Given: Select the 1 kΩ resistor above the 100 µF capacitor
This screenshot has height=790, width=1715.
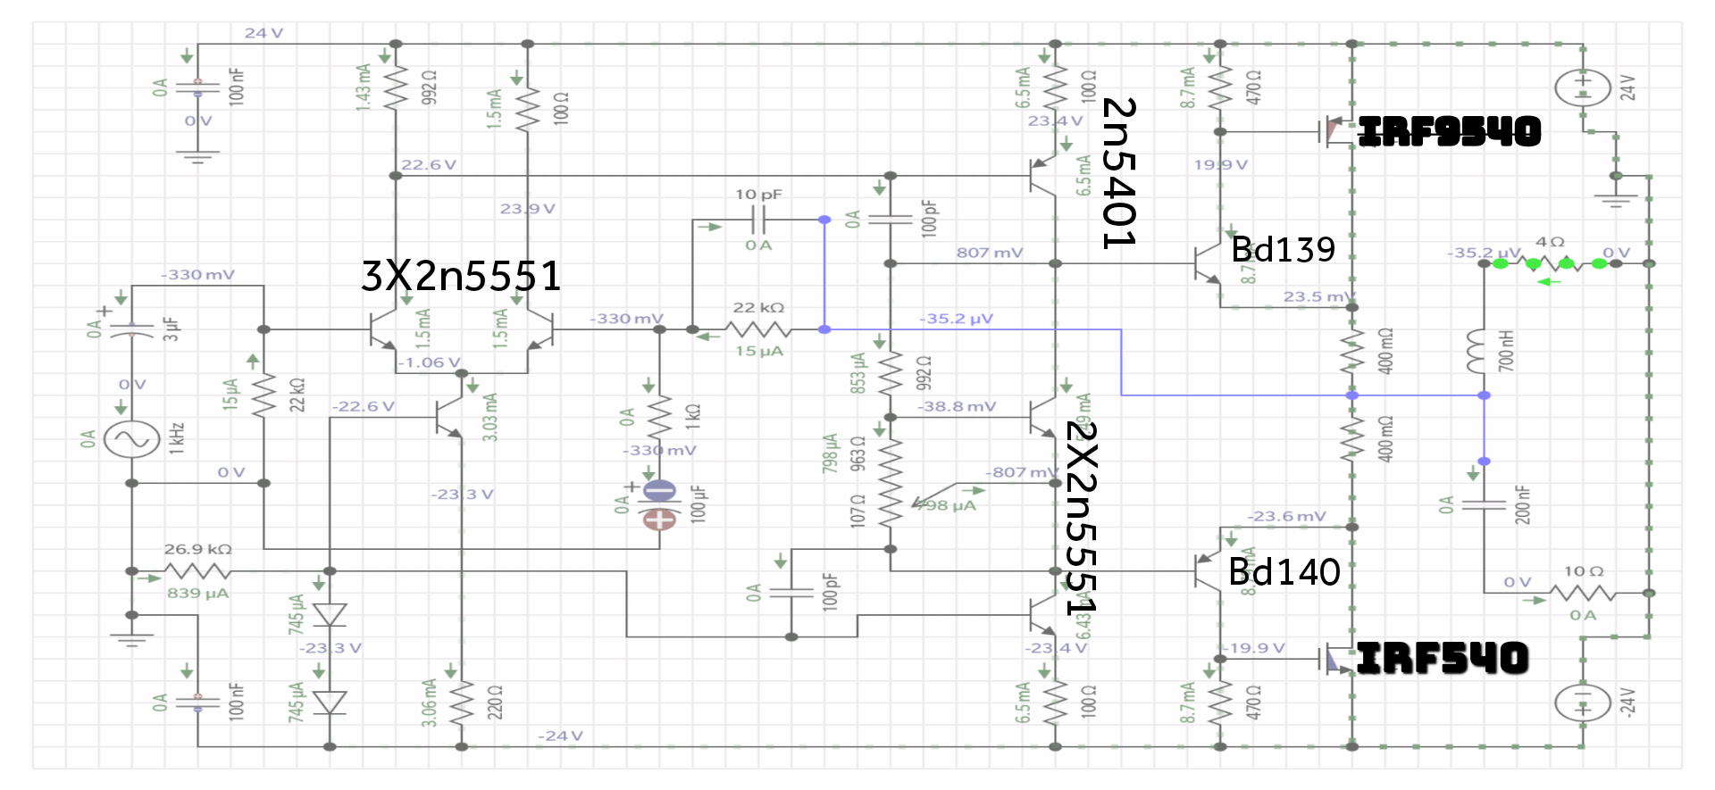Looking at the screenshot, I should click(x=659, y=417).
